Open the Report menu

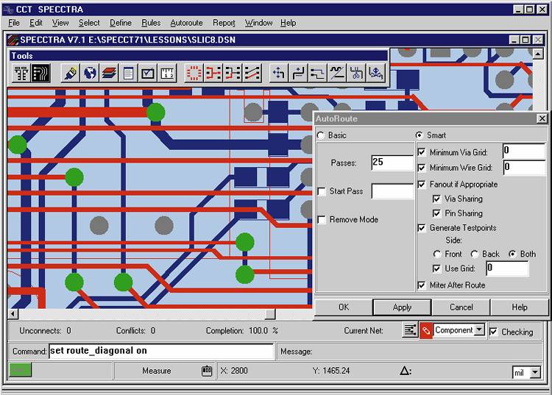point(224,23)
